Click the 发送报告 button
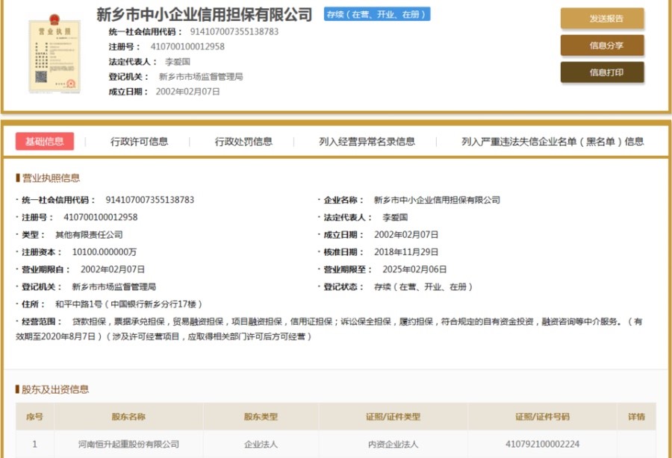This screenshot has height=458, width=672. (x=602, y=19)
